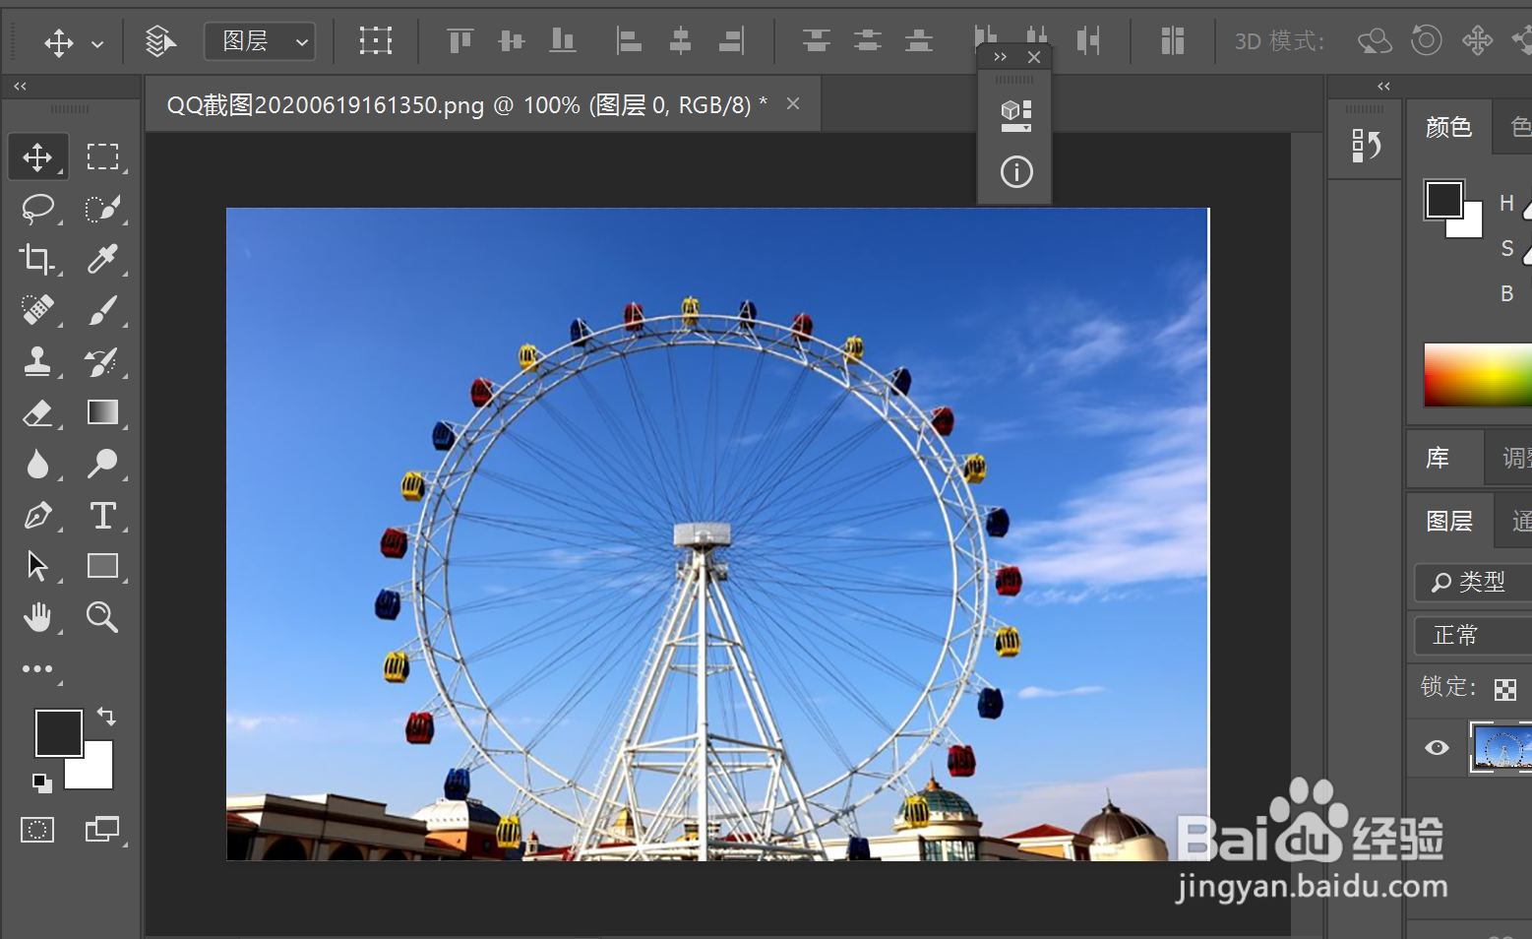Open the Move tool preset picker arrow
Image resolution: width=1532 pixels, height=939 pixels.
97,43
